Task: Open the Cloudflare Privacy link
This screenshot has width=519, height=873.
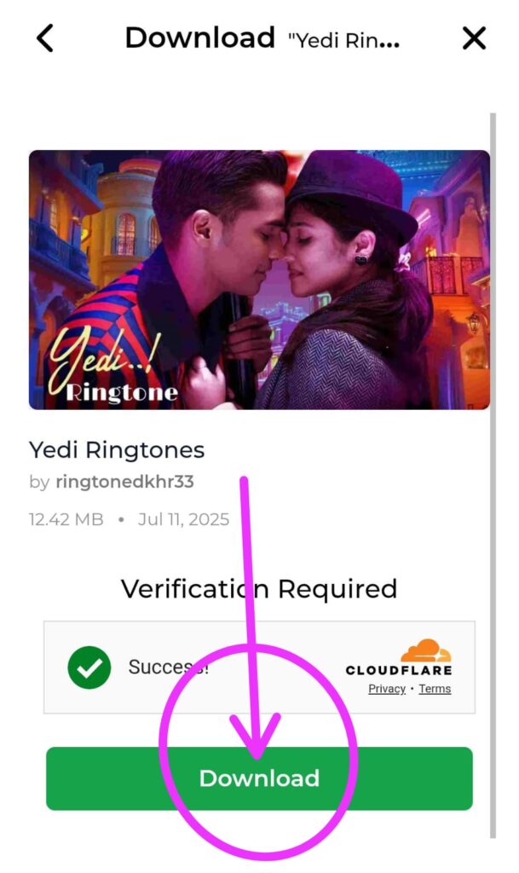Action: pos(387,689)
